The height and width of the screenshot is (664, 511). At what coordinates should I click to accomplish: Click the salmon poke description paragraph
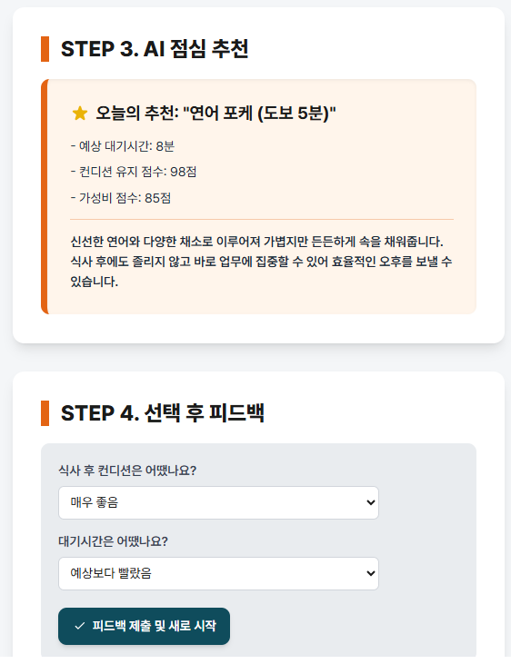click(x=262, y=262)
